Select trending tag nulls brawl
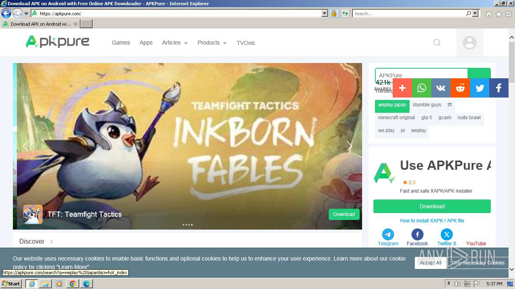 (x=469, y=118)
